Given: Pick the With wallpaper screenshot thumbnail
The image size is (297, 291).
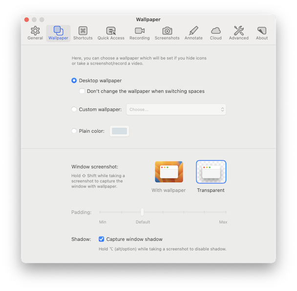Looking at the screenshot, I should click(169, 172).
